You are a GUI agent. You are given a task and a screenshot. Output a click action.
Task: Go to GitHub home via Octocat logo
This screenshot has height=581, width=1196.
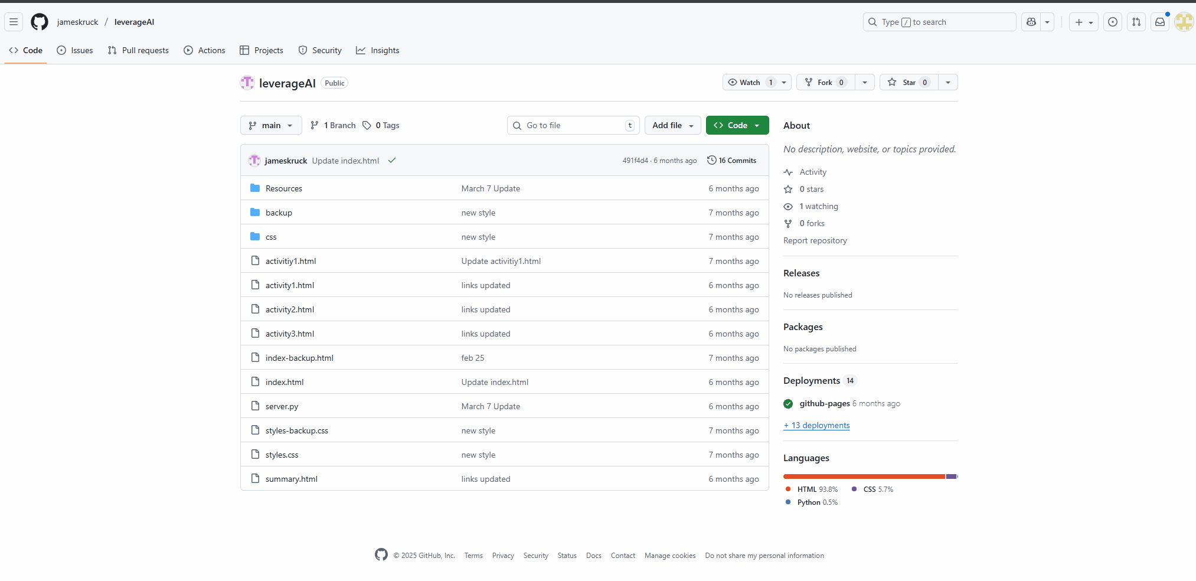click(x=40, y=22)
